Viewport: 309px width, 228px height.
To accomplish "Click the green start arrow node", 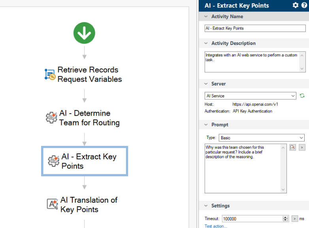I will 84,33.
